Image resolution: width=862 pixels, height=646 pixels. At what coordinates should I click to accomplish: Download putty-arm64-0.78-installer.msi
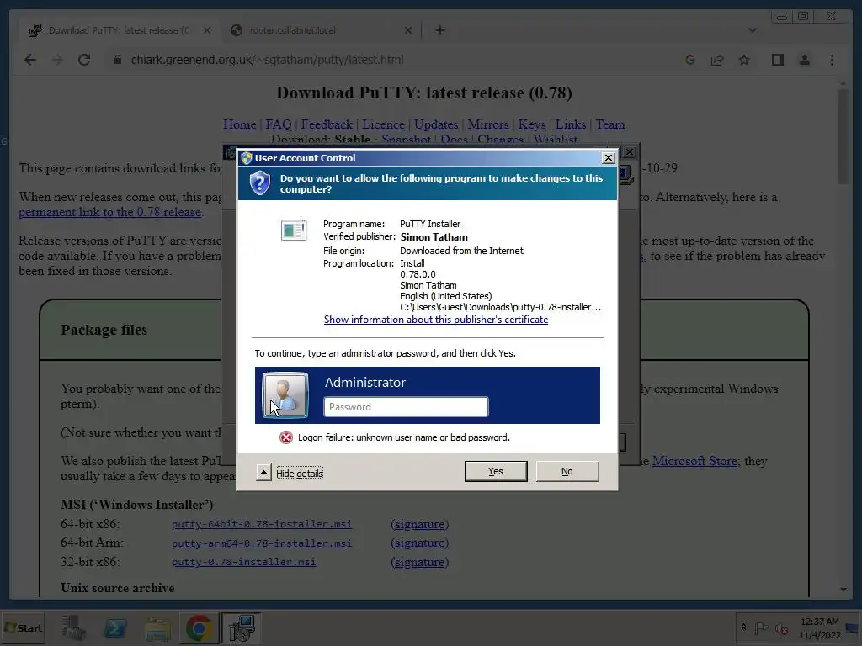[262, 543]
